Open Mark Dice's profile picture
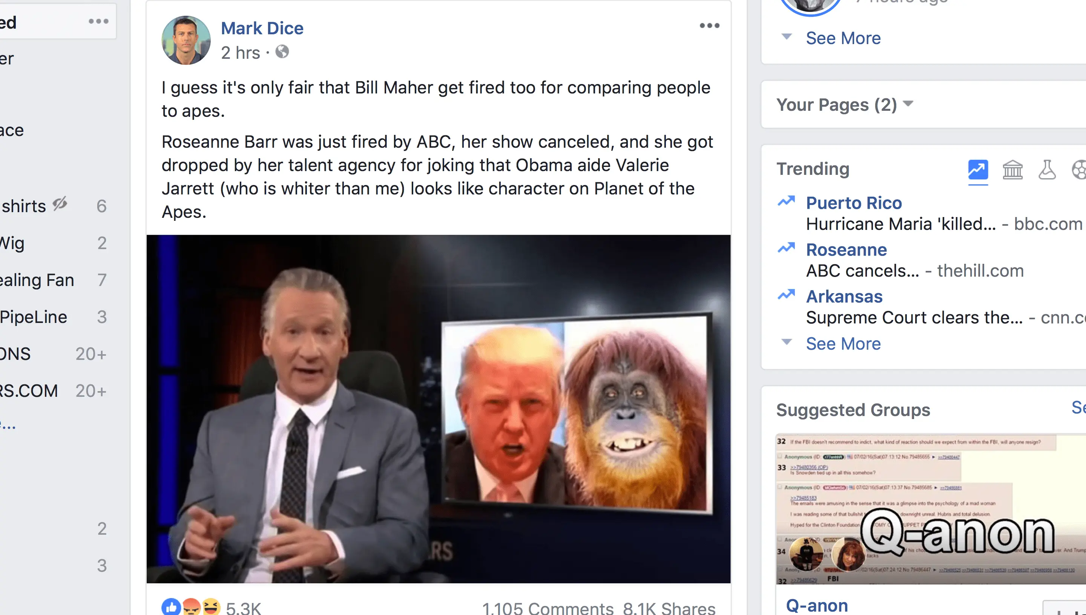The height and width of the screenshot is (615, 1086). point(186,40)
